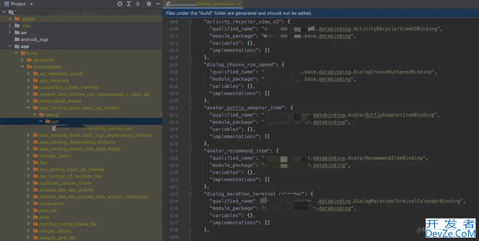Open the Project view dropdown

[x=31, y=4]
